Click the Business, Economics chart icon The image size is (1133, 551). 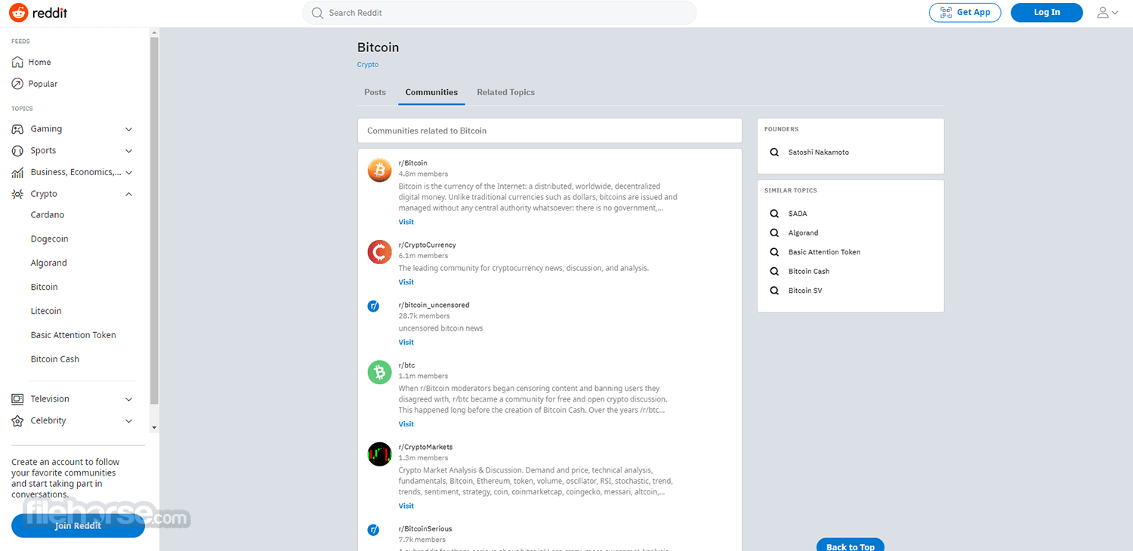coord(17,172)
